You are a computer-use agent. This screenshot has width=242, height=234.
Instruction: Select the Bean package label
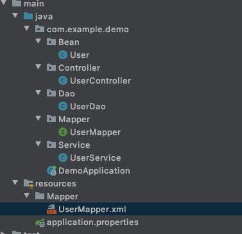click(69, 42)
